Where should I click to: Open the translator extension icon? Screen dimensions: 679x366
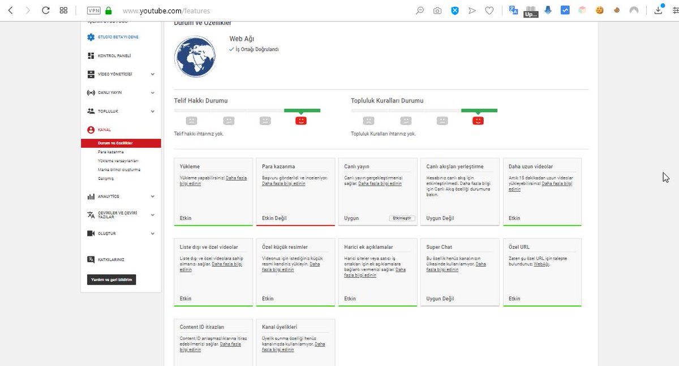pyautogui.click(x=513, y=10)
